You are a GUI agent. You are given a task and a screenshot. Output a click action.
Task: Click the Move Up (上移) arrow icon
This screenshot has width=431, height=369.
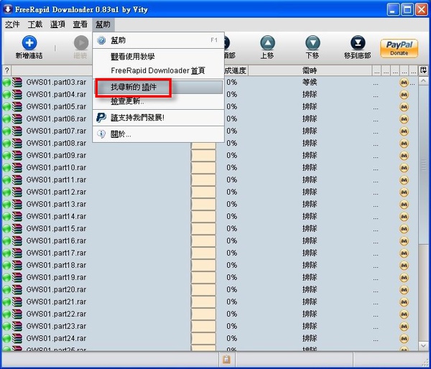(267, 43)
